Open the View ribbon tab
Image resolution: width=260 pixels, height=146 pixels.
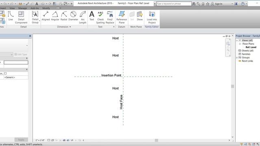[x=12, y=8]
